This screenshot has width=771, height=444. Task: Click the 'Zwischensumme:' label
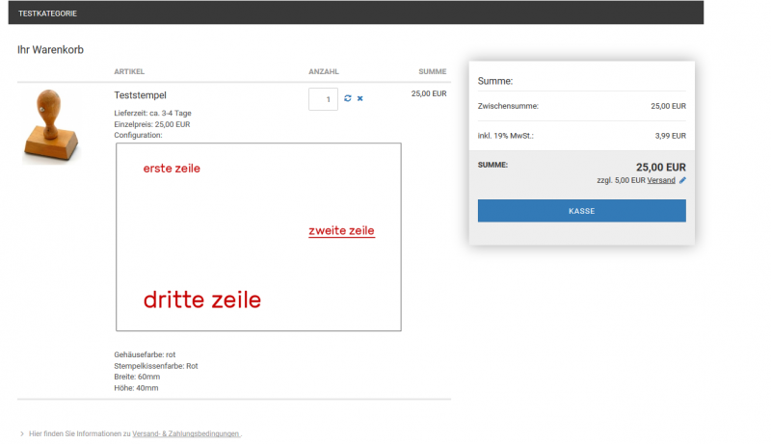click(x=508, y=106)
